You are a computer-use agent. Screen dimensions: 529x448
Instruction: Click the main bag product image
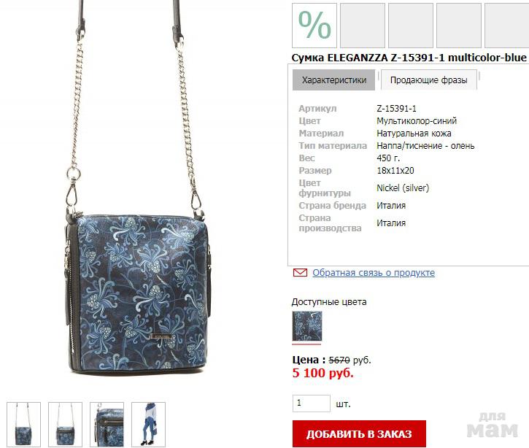(x=139, y=189)
